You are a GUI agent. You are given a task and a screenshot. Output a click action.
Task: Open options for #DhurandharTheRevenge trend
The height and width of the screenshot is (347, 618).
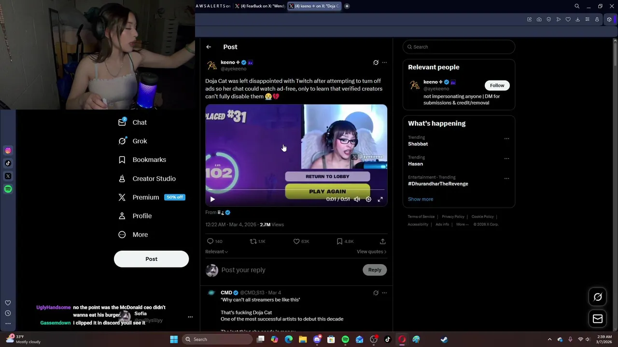(x=506, y=178)
